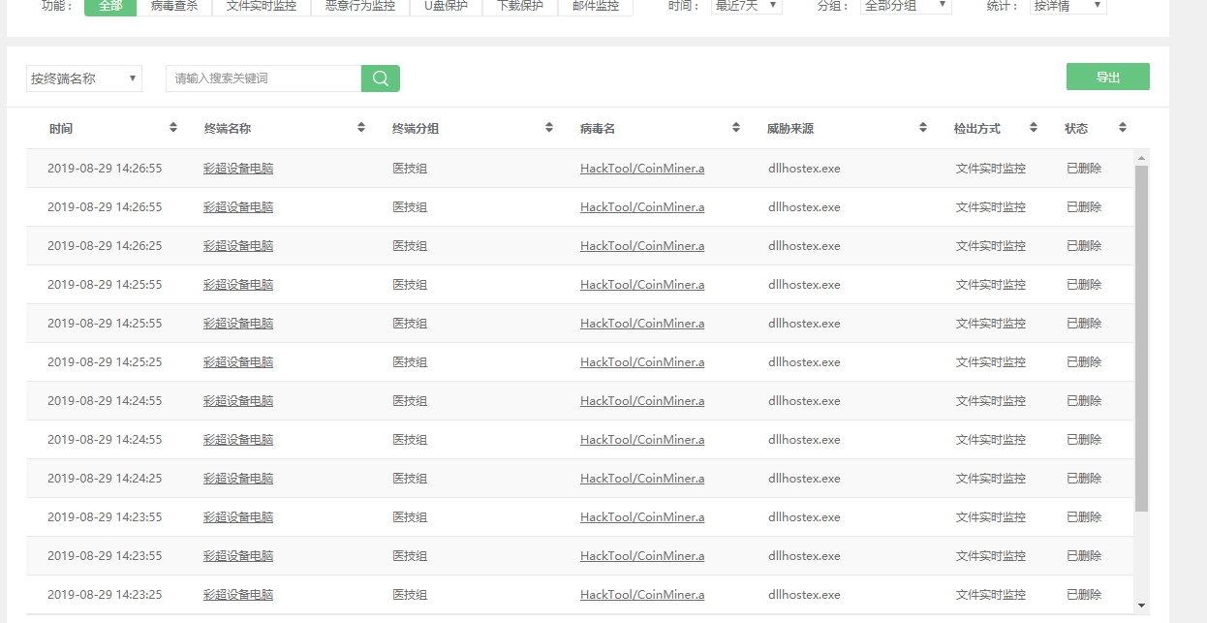
Task: Sort the 病毒名 column with its arrows
Action: (x=736, y=127)
